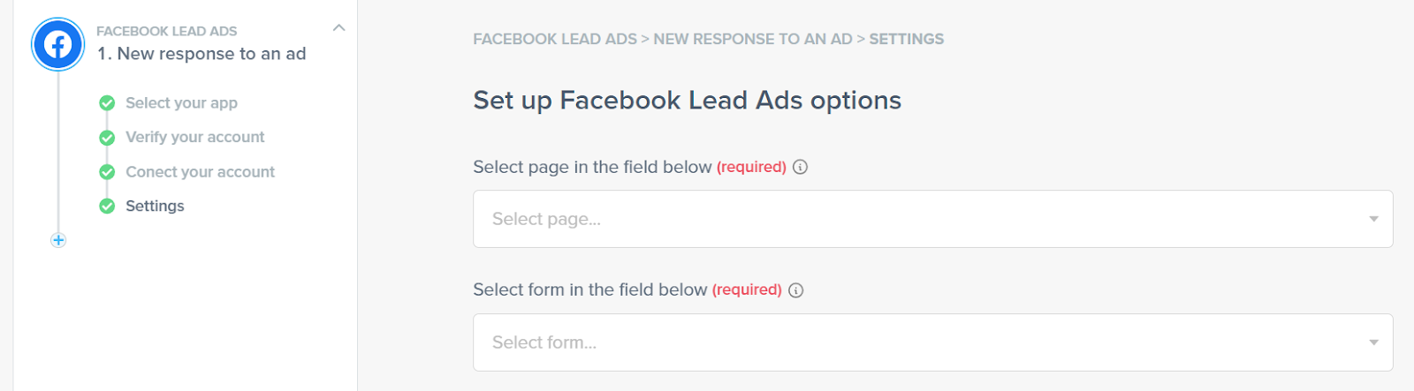
Task: Add a new step with plus icon
Action: [58, 240]
